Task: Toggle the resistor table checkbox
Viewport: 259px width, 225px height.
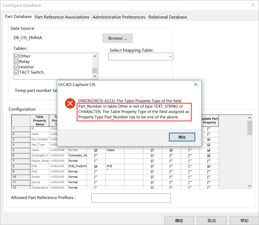Action: click(16, 67)
